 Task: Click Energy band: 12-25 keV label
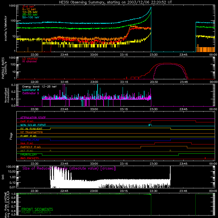40,87
